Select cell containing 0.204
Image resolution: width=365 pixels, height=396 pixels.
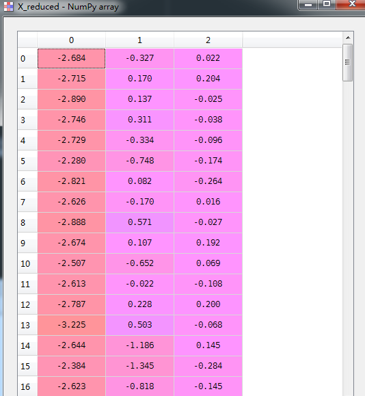point(208,79)
